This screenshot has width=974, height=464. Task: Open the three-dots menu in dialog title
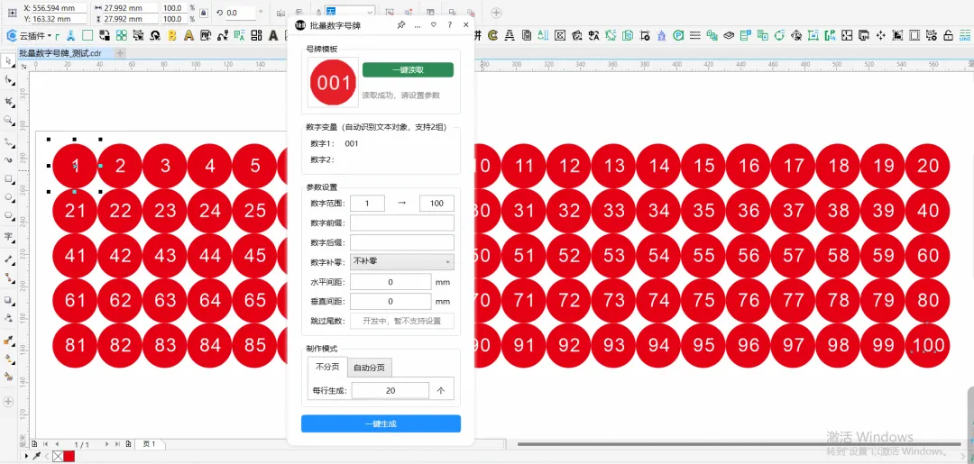pos(418,25)
